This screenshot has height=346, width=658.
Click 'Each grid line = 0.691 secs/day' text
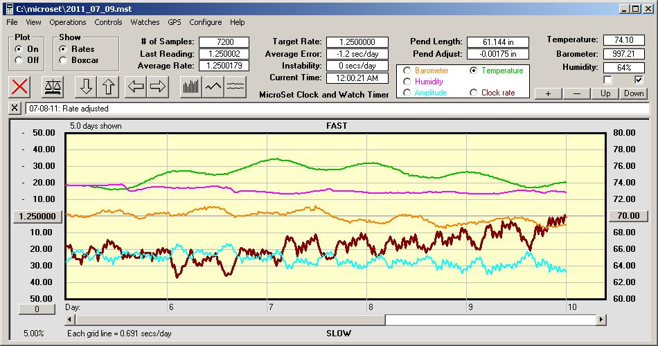(119, 334)
